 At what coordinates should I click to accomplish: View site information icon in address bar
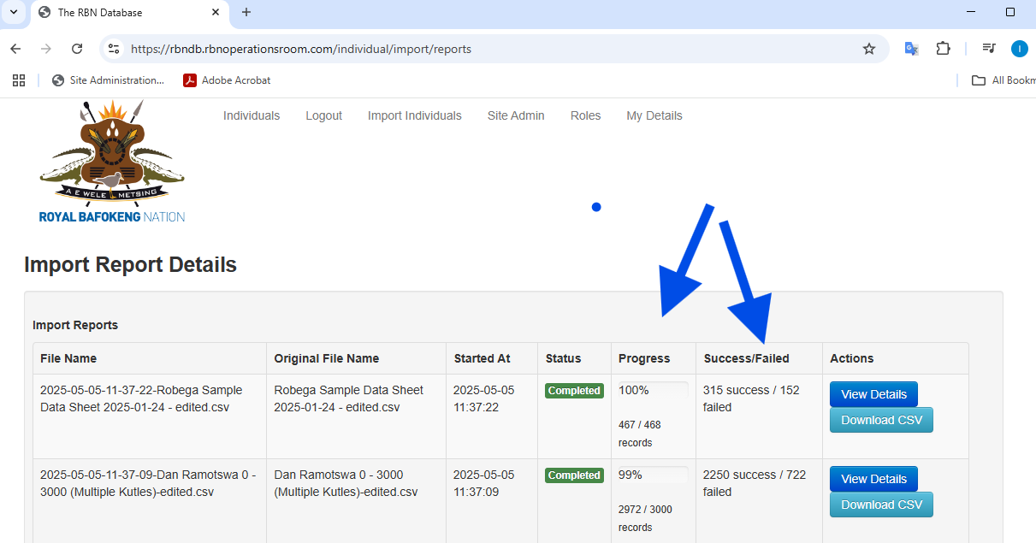[x=114, y=49]
